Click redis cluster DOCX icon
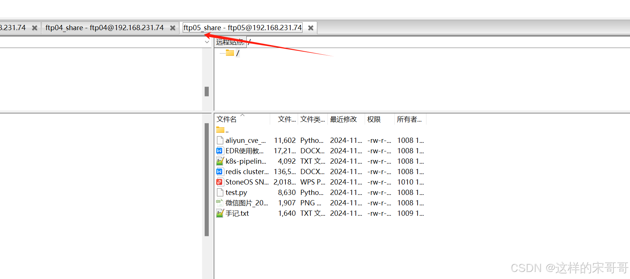 pos(220,171)
